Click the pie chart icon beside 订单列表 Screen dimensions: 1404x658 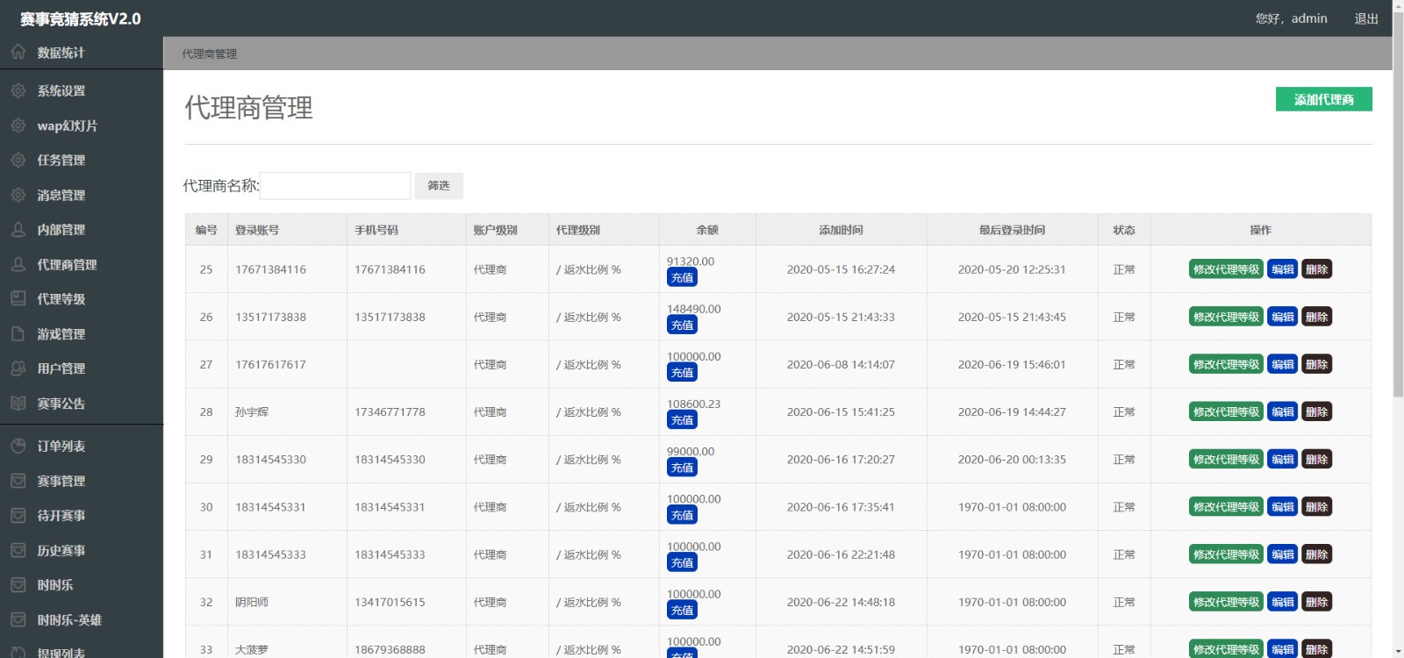click(x=18, y=446)
